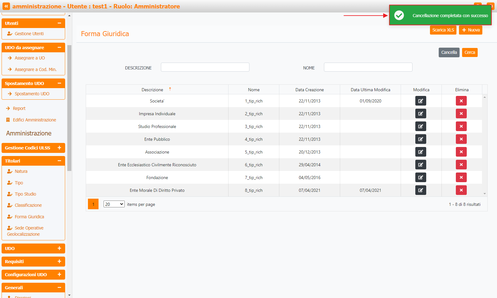Focus the DESCRIZIONE filter input field

[205, 67]
